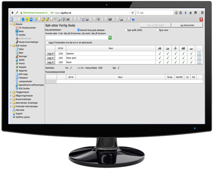Click the Brutto column header
Viewport: 213px width, 171px height.
click(170, 77)
